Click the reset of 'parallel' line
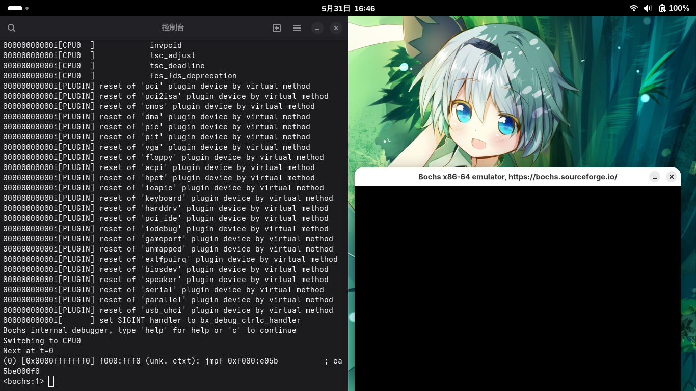 tap(168, 300)
